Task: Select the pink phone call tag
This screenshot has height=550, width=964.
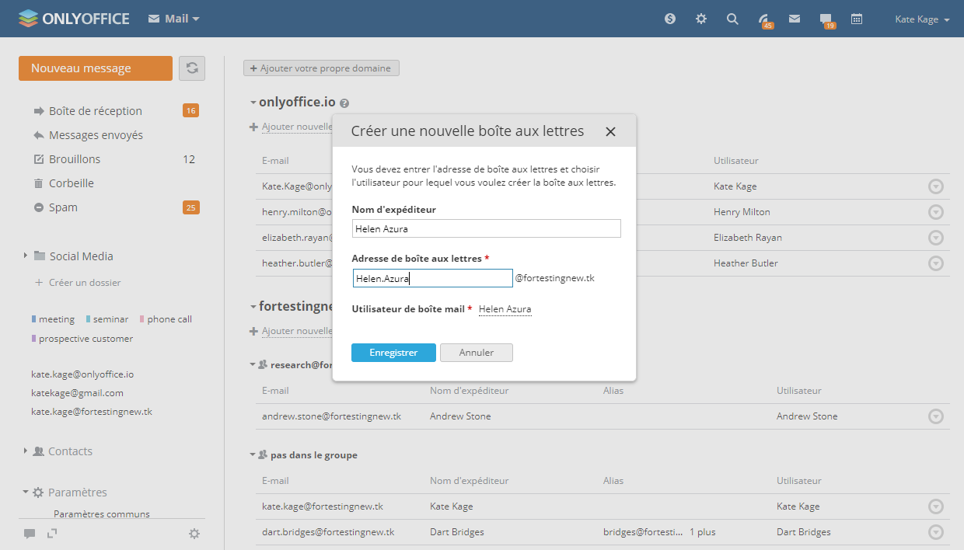Action: 169,319
